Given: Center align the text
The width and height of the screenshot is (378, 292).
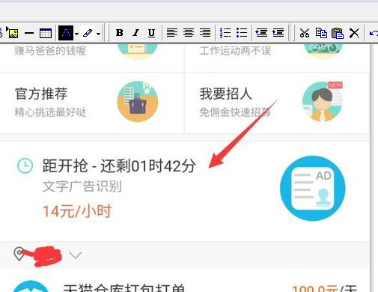Looking at the screenshot, I should click(189, 33).
